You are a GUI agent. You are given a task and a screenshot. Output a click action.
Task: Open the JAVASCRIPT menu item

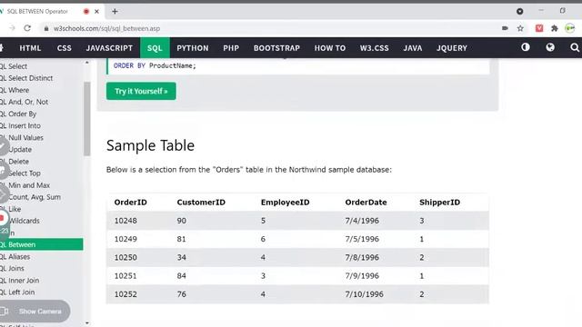(x=109, y=48)
